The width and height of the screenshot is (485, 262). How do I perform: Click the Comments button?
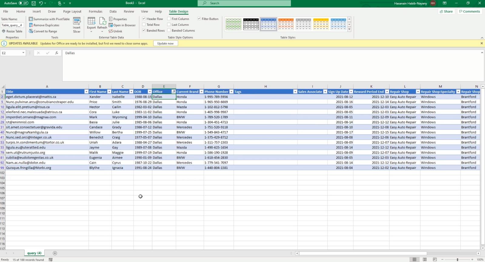tap(470, 12)
